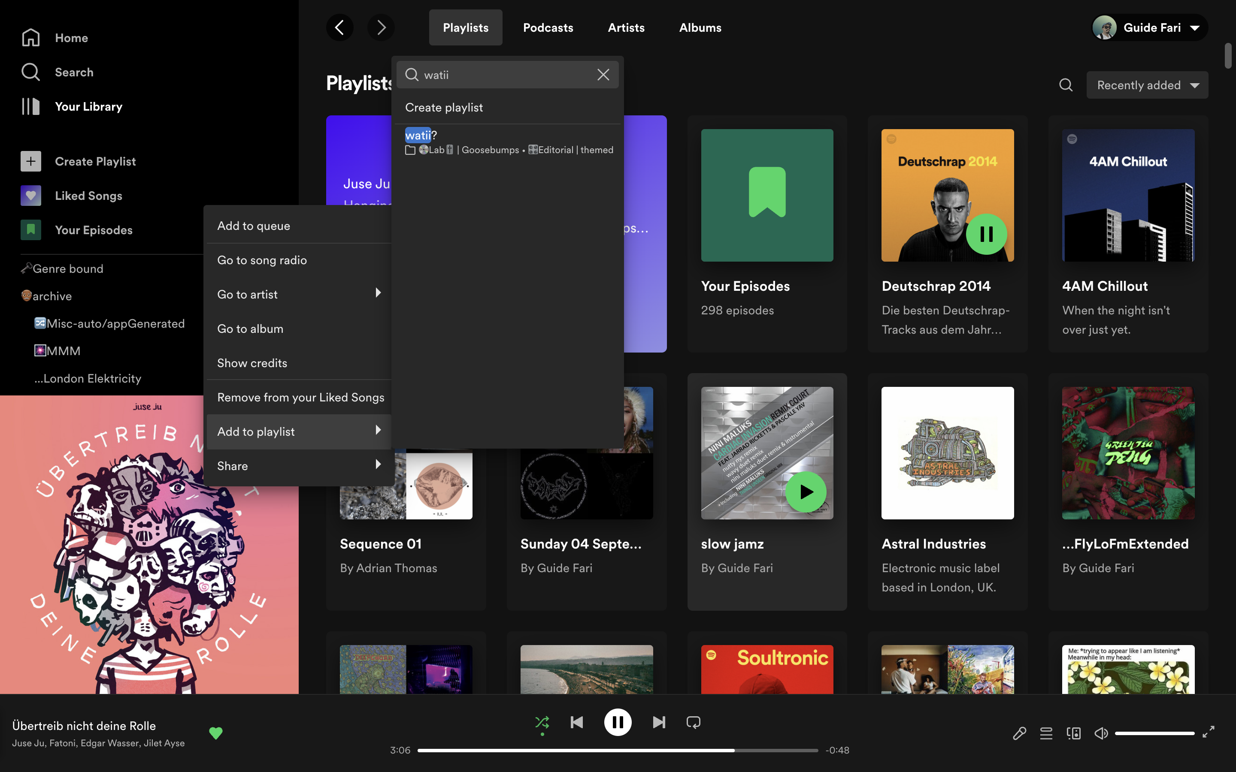Clear the watii search with the X

coord(603,75)
